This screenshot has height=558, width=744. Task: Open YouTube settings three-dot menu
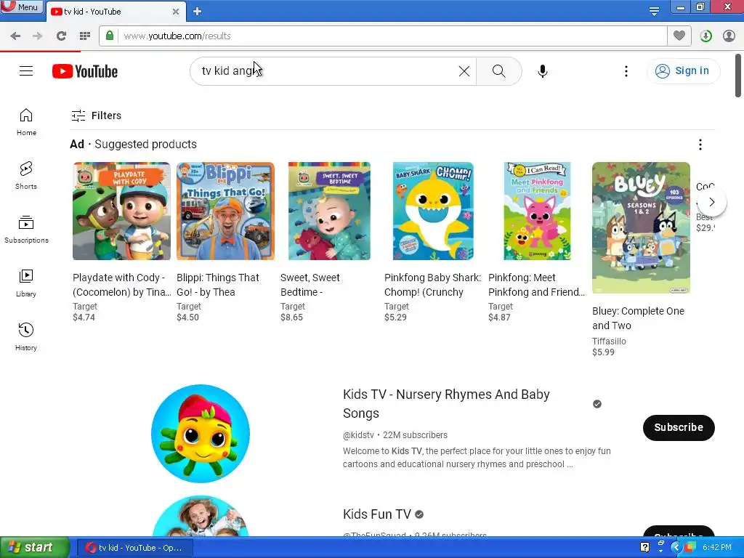click(x=626, y=71)
